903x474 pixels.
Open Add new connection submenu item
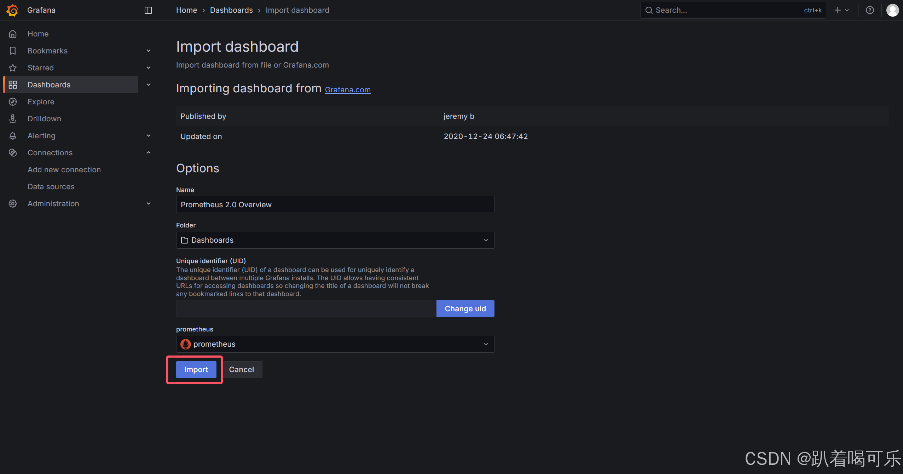(64, 170)
